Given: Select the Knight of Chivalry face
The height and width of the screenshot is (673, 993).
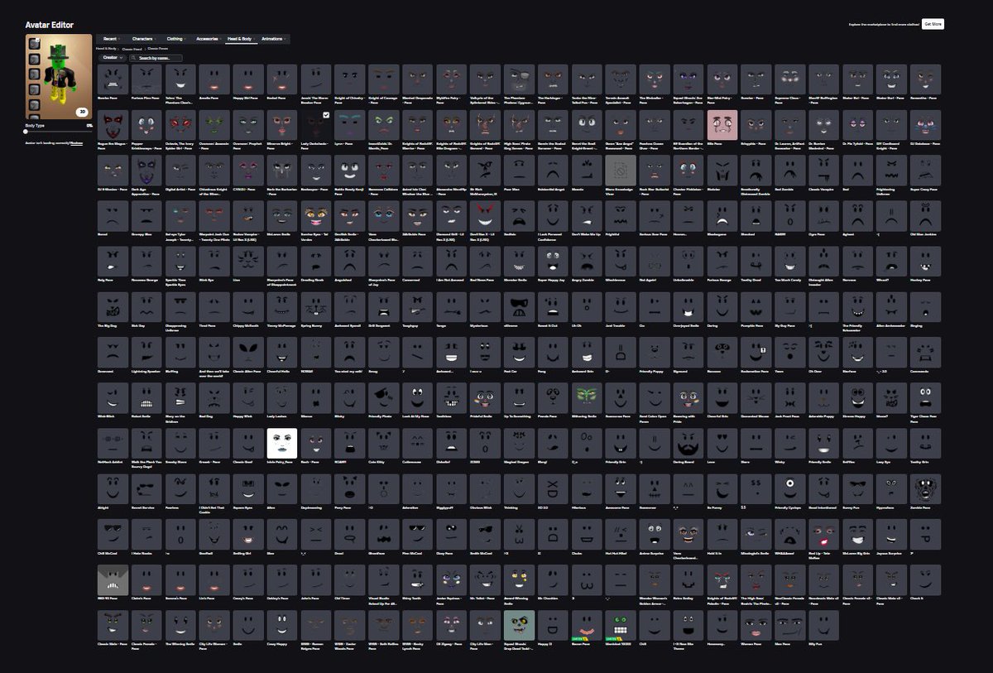Looking at the screenshot, I should click(349, 79).
